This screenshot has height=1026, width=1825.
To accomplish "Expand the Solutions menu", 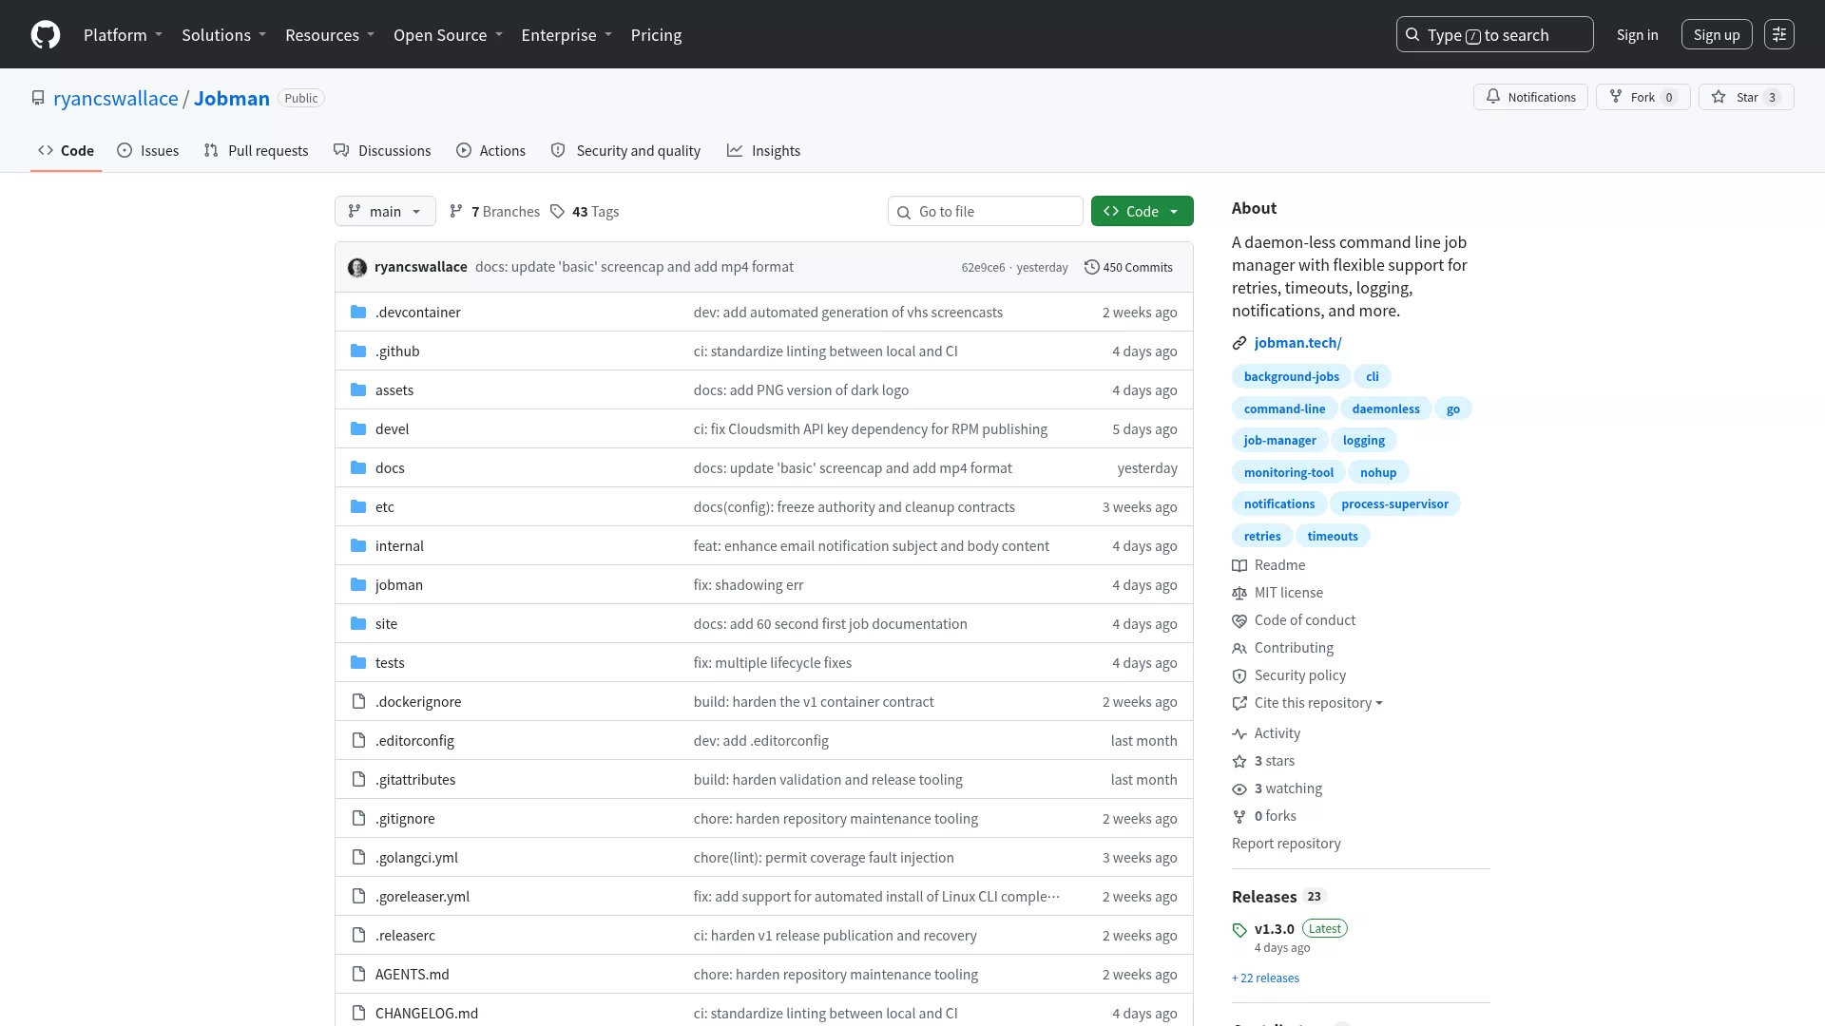I will 224,35.
